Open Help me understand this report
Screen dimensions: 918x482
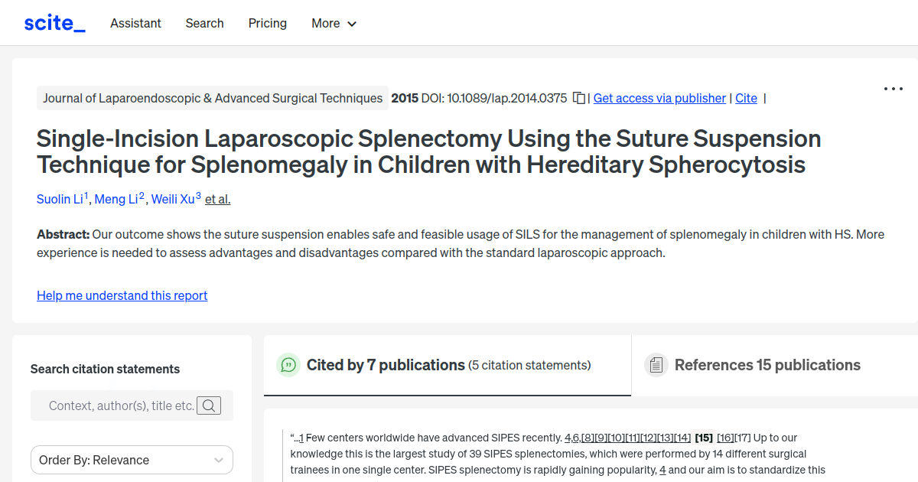coord(122,295)
